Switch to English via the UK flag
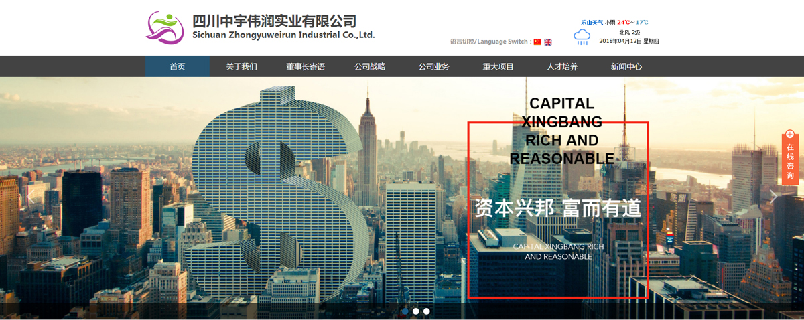This screenshot has height=320, width=804. click(548, 42)
